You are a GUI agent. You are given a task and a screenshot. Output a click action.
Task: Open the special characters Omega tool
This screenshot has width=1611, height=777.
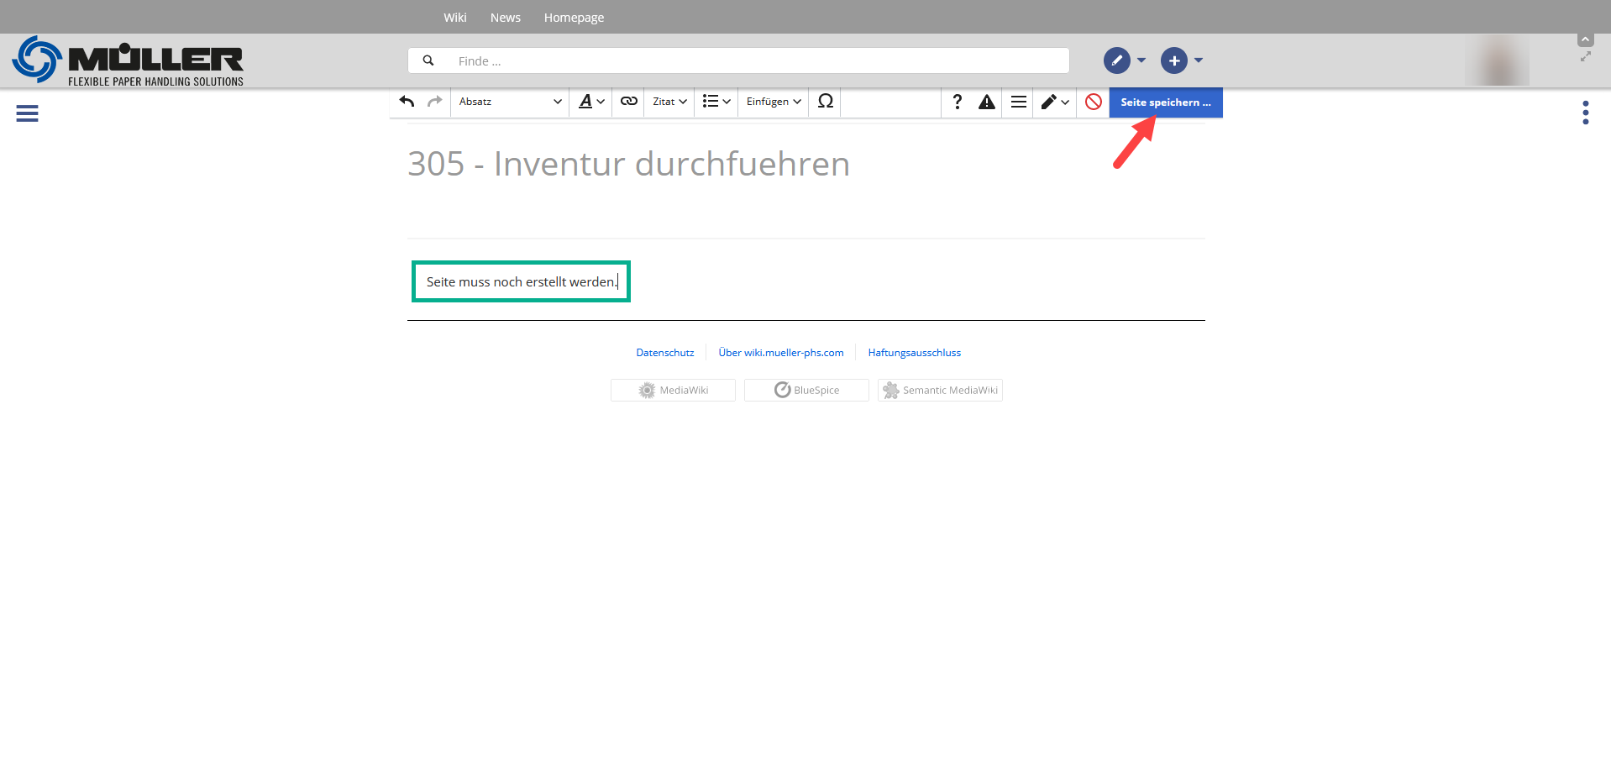coord(825,102)
